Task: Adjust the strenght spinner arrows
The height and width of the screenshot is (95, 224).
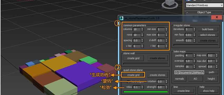Action: (166, 87)
